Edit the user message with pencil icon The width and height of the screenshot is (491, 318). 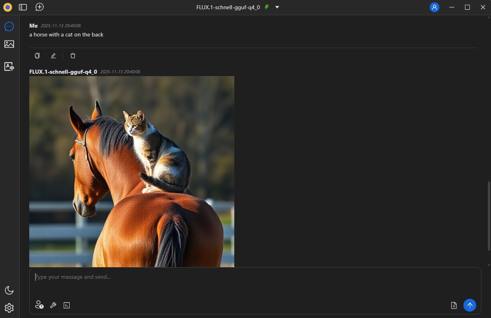pos(53,56)
